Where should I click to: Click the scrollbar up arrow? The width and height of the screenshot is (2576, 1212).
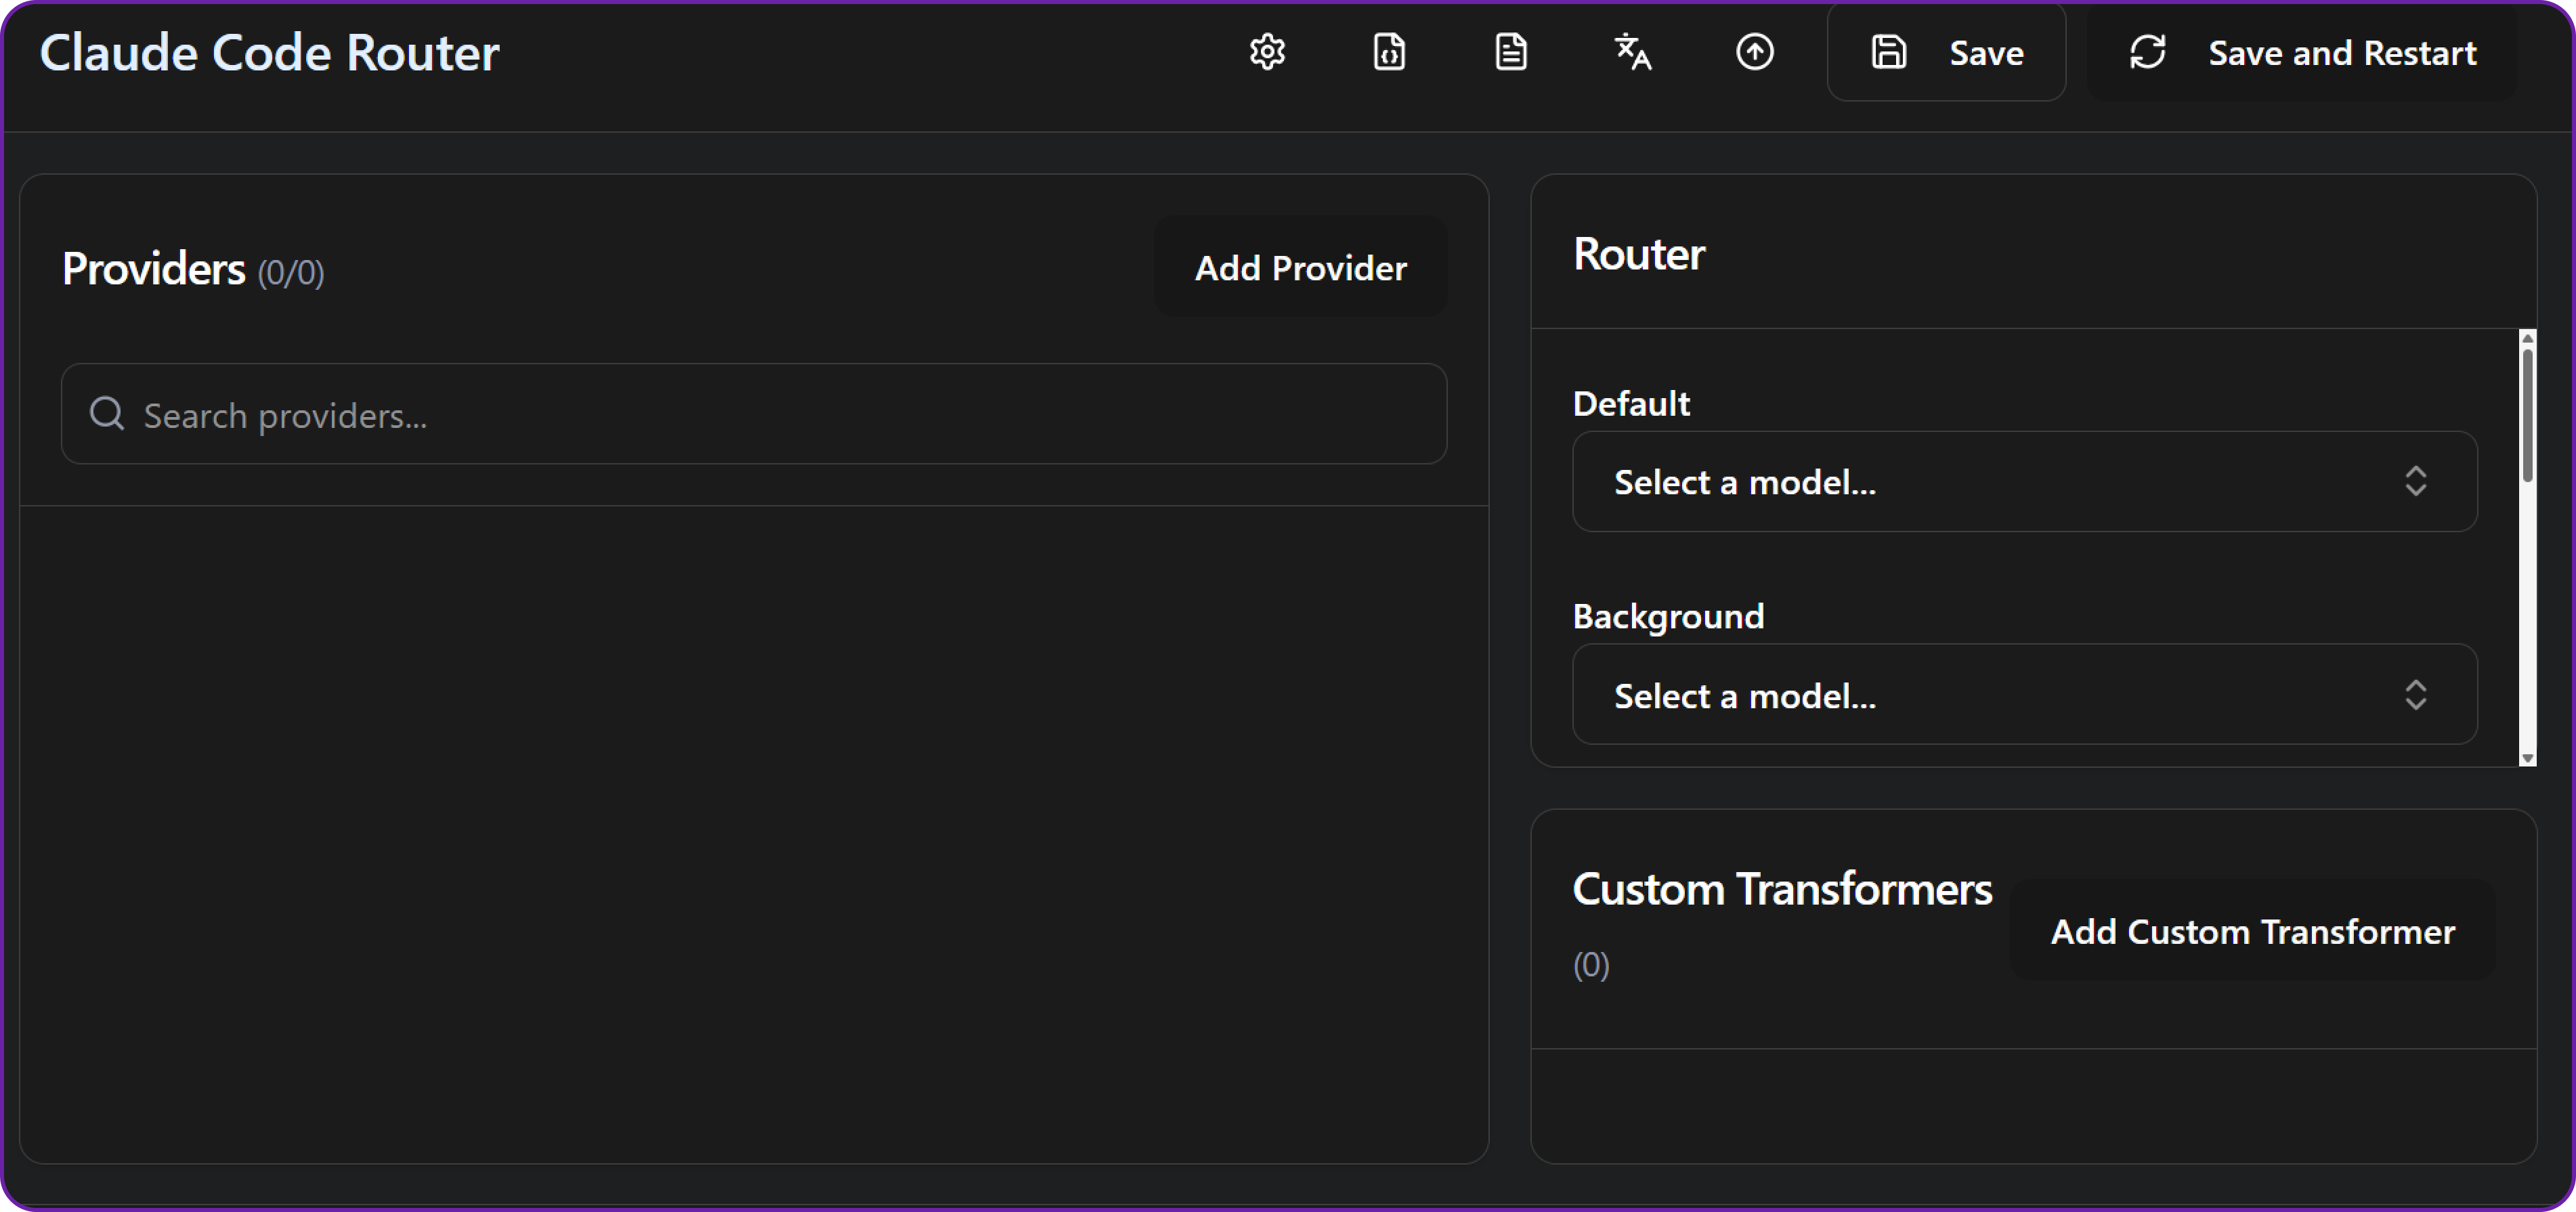2527,340
